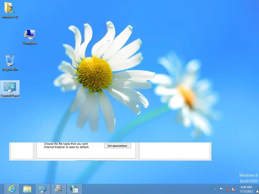This screenshot has height=194, width=259.
Task: Open the network status tray icon
Action: pos(227,189)
